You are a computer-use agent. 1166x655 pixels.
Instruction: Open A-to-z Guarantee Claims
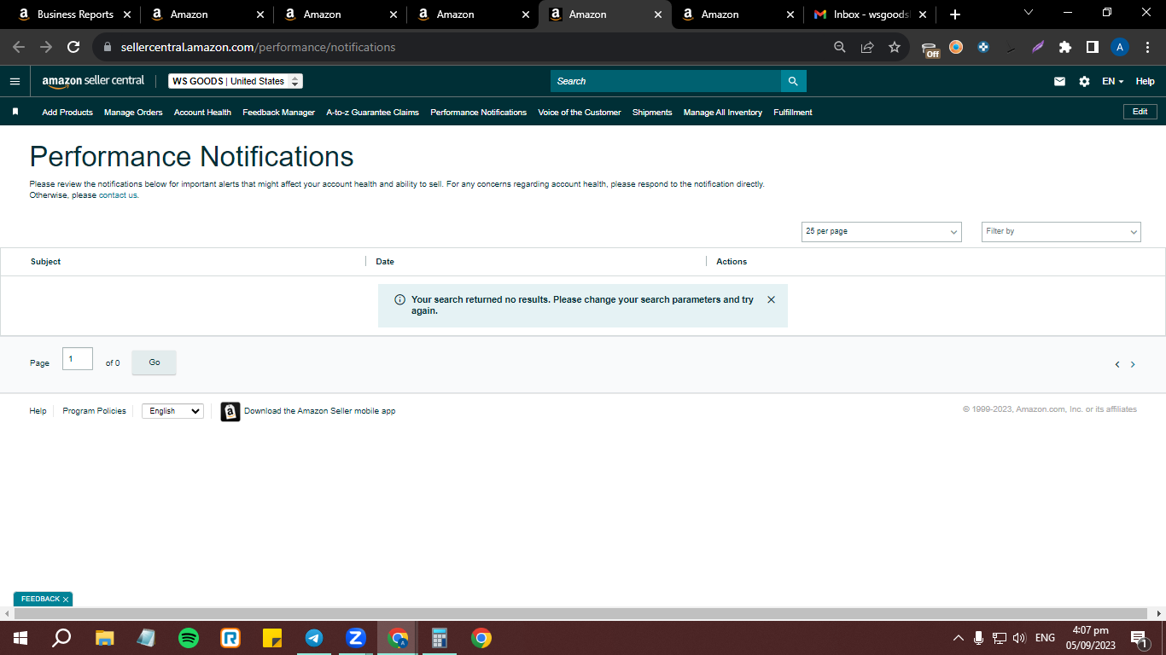pyautogui.click(x=372, y=112)
